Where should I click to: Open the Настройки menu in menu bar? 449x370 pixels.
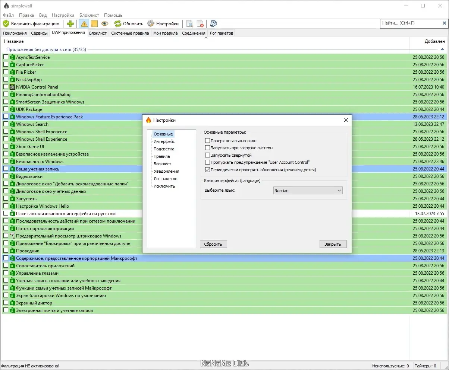point(63,15)
